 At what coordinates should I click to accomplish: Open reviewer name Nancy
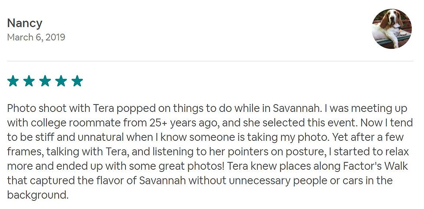click(x=25, y=23)
